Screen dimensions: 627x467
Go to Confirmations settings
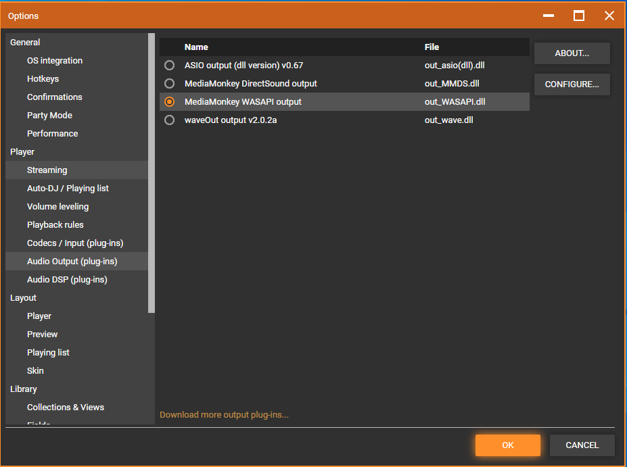[x=77, y=97]
